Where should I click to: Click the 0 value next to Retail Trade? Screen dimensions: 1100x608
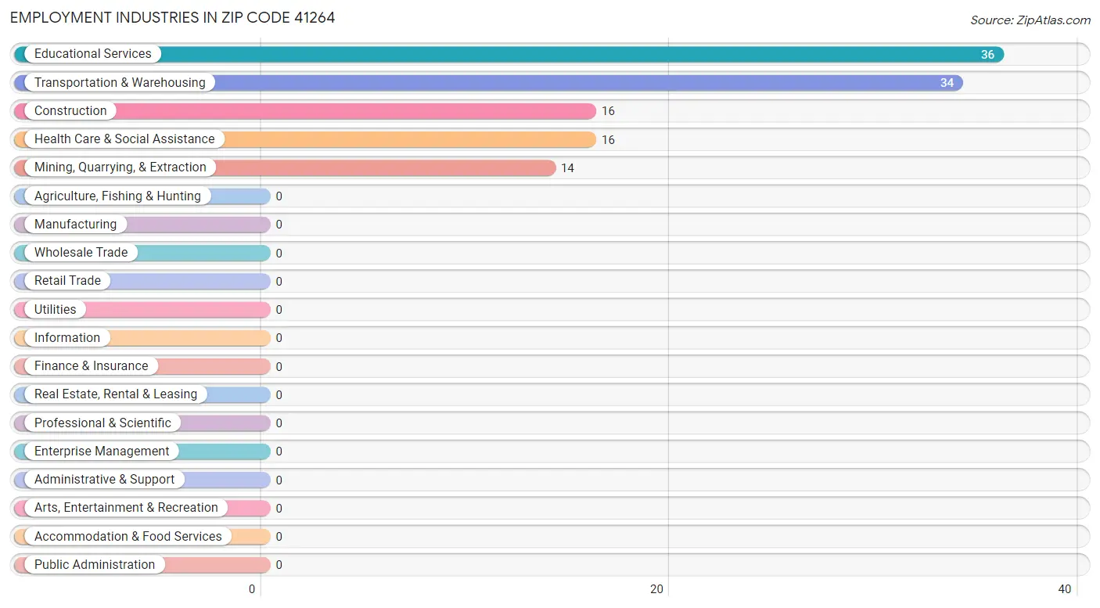point(279,282)
